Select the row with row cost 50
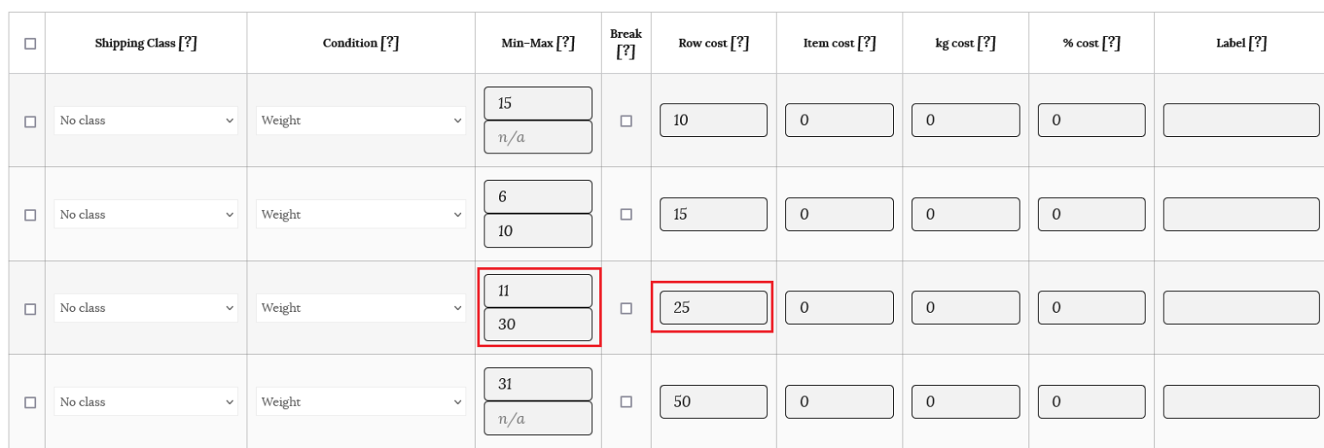 [30, 402]
